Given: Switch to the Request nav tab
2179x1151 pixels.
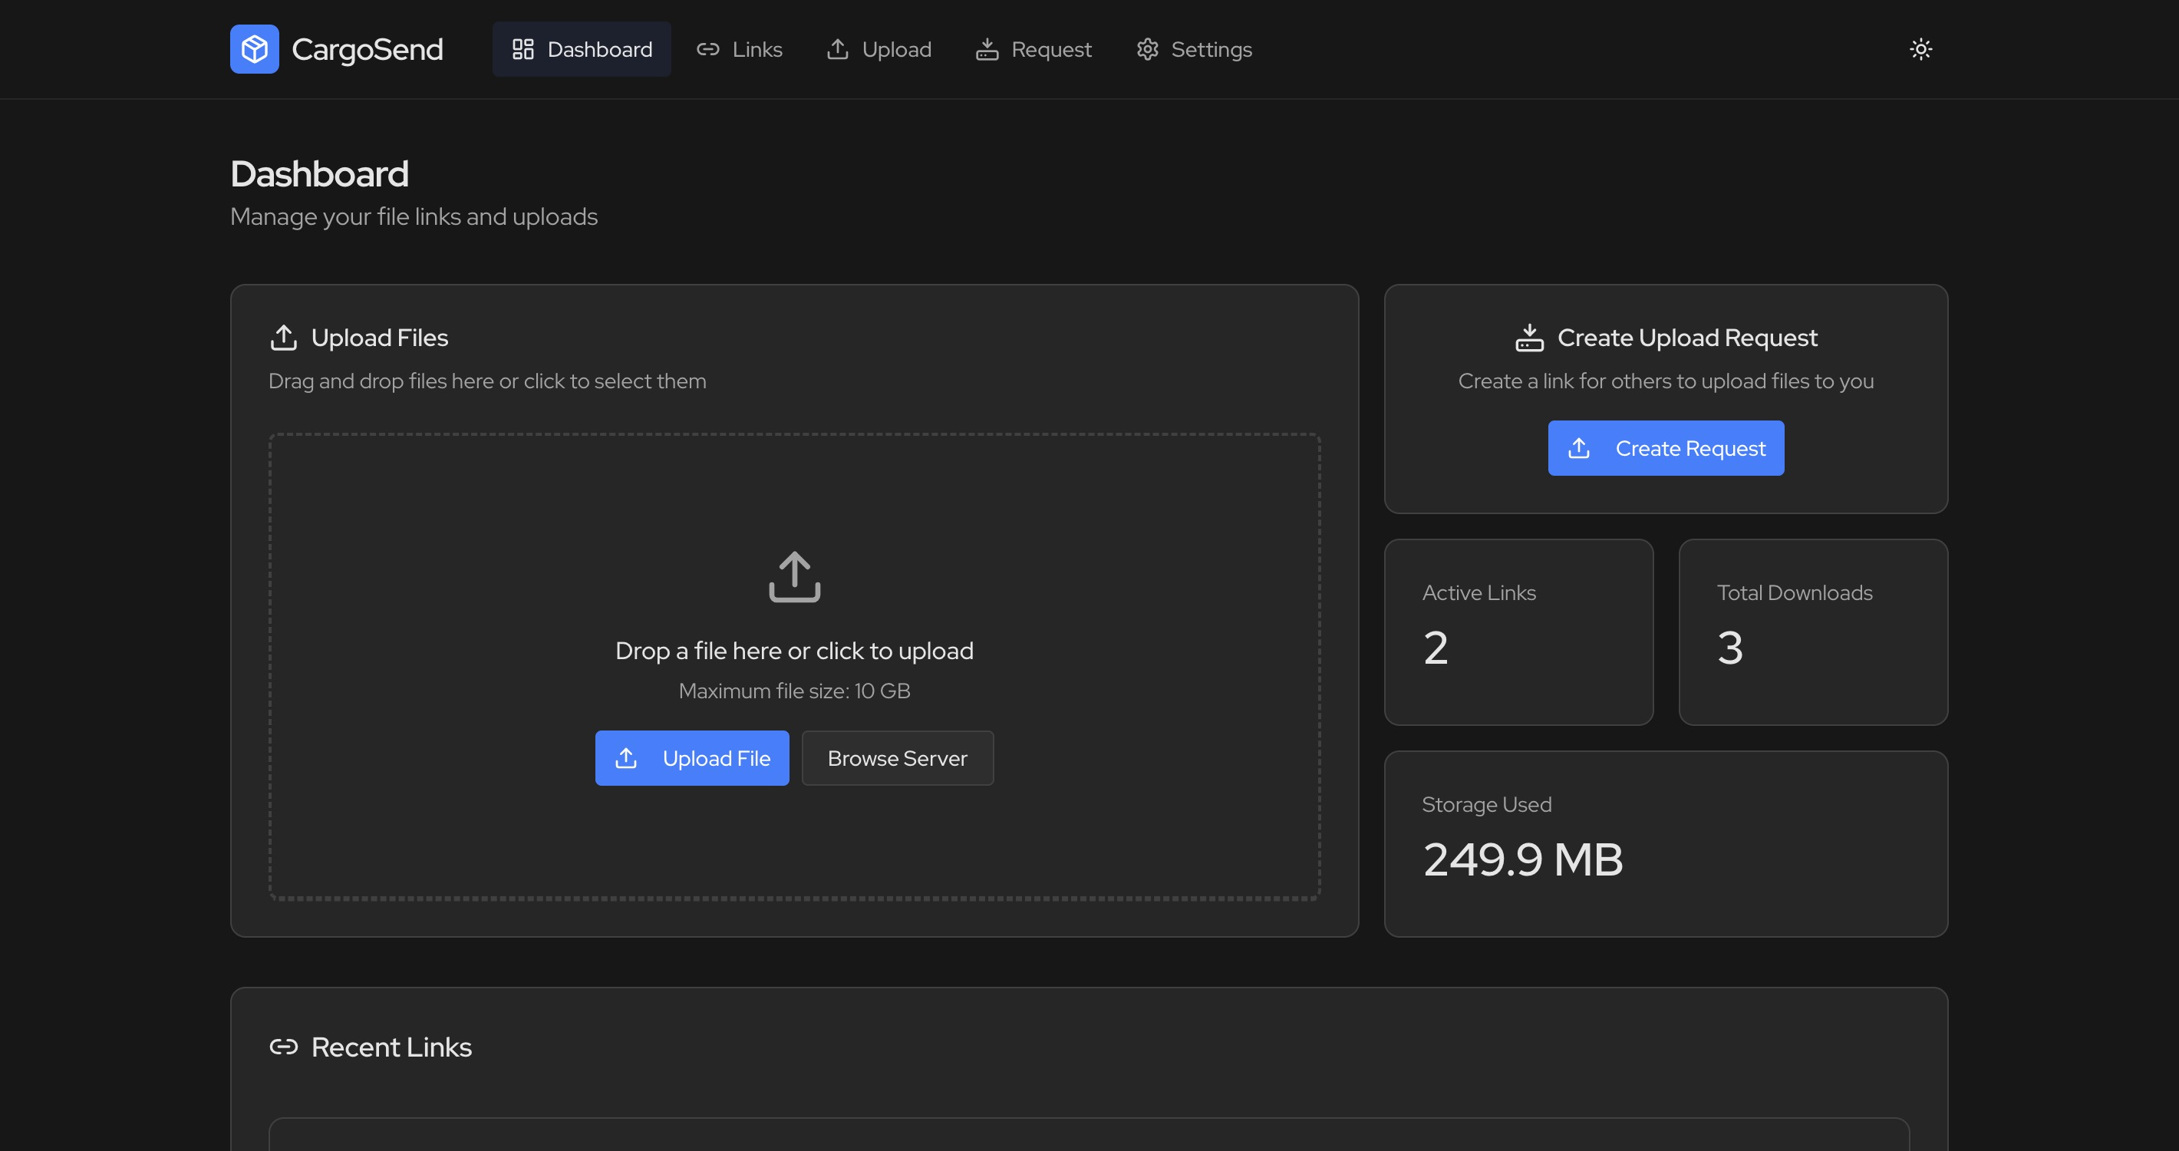Looking at the screenshot, I should (x=1033, y=49).
